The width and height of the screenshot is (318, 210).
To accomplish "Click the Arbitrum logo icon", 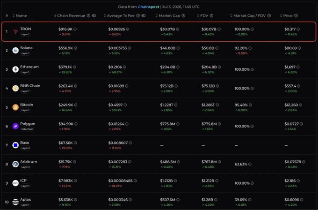I will pyautogui.click(x=15, y=164).
